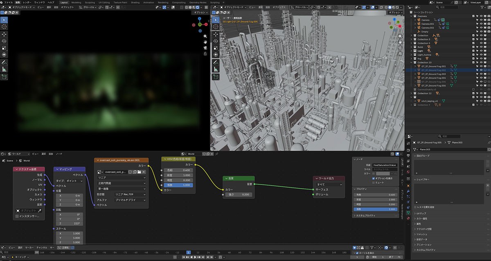Image resolution: width=491 pixels, height=261 pixels.
Task: Disable Camera.001 in renders via camera icon
Action: [x=489, y=24]
